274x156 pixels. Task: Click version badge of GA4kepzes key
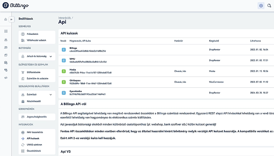pyautogui.click(x=63, y=82)
